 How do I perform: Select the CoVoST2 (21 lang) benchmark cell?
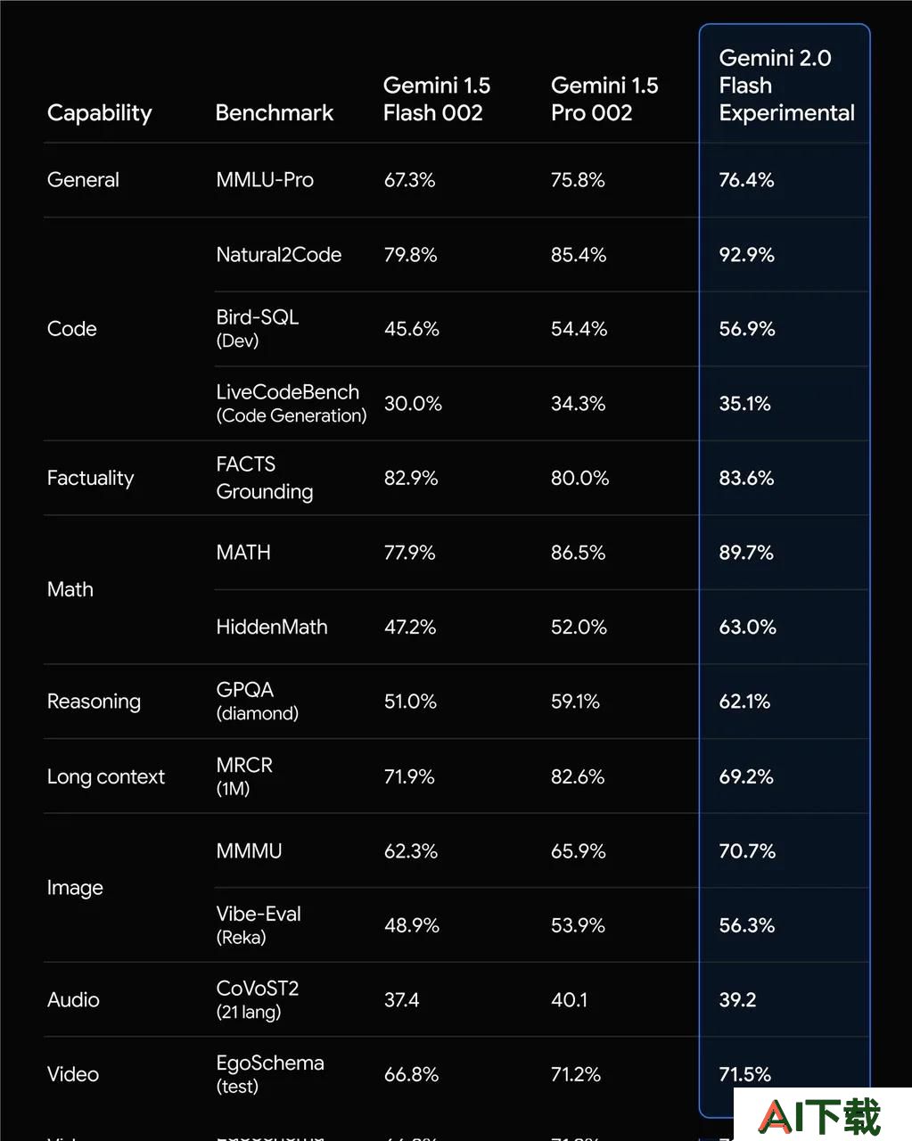(x=258, y=999)
